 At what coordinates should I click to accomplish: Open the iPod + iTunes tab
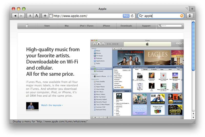tap(87, 26)
